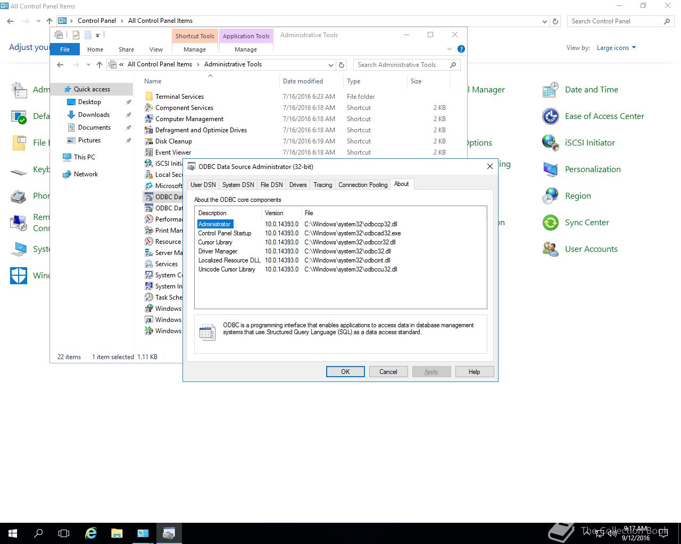This screenshot has width=681, height=544.
Task: Launch Internet Explorer from taskbar
Action: [x=91, y=533]
